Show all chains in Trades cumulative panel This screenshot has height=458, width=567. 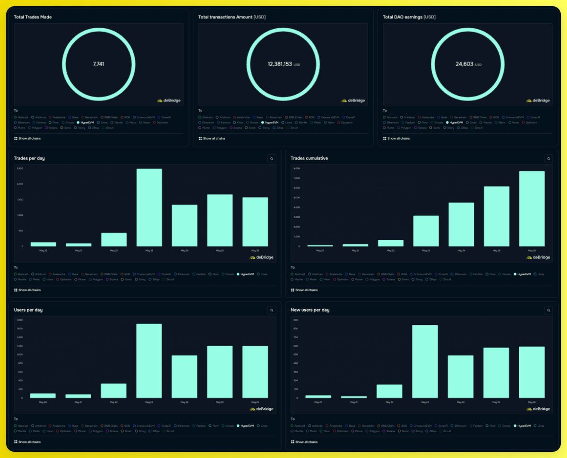tap(304, 290)
